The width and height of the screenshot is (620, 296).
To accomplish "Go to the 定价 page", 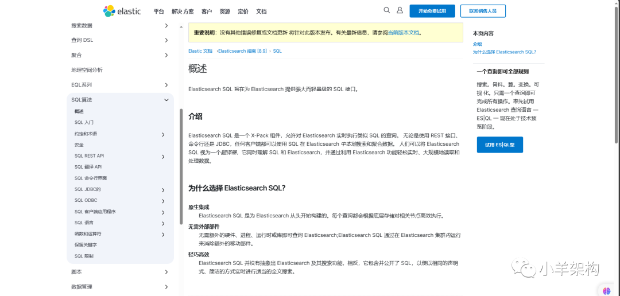I will pos(243,11).
